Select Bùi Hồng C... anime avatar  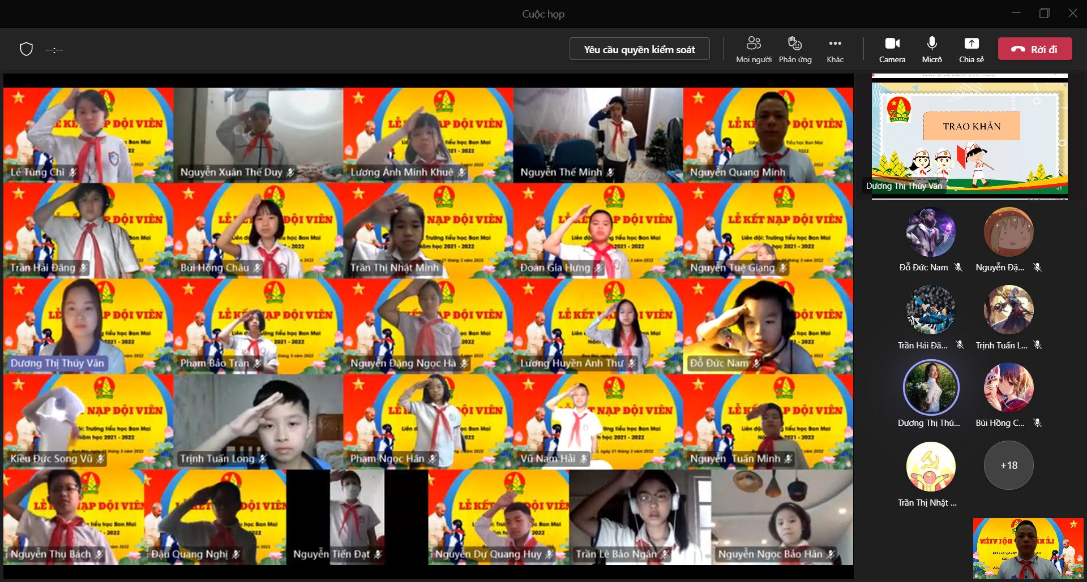[1009, 388]
